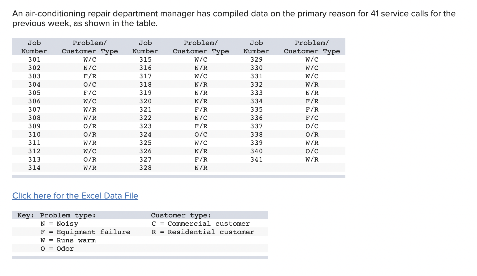Select the 'O = Odor' key entry

57,249
